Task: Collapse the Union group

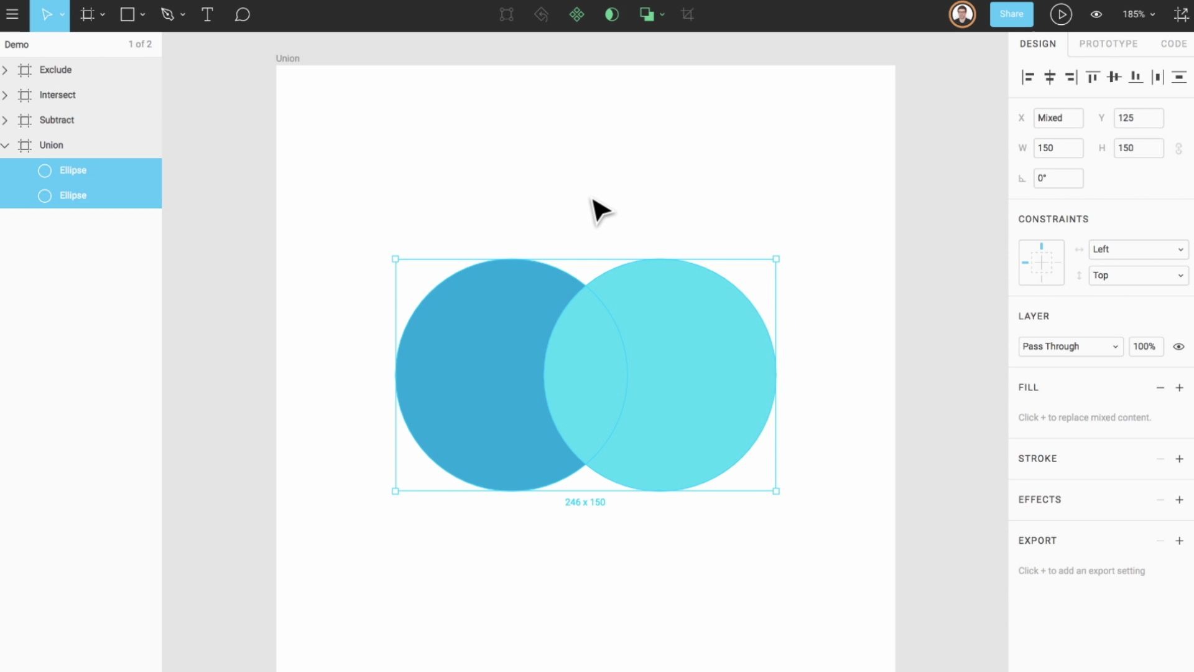Action: point(6,145)
